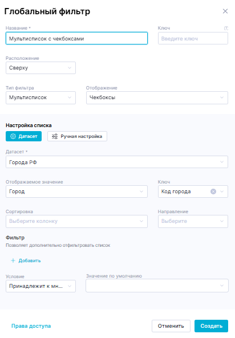Screen dimensions: 235x338
Task: Switch to the Датасет settings mode
Action: pyautogui.click(x=23, y=136)
